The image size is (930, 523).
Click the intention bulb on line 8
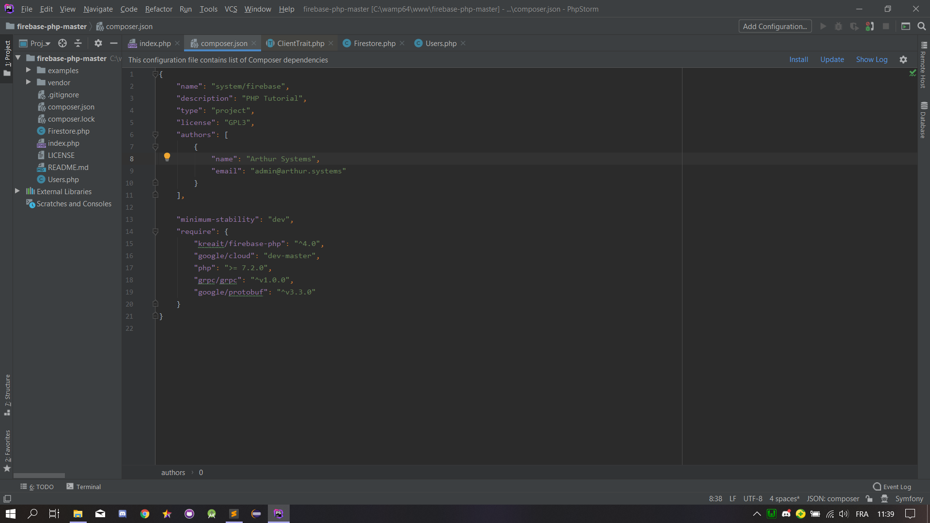pos(167,156)
